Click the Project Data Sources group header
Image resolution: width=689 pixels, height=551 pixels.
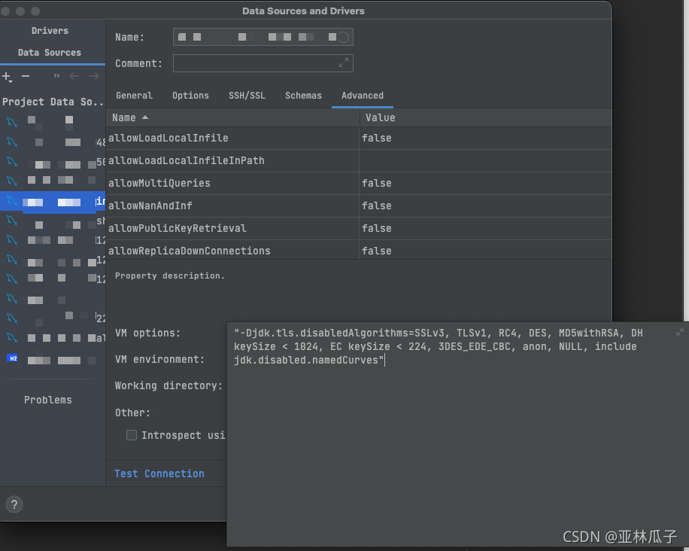point(53,102)
